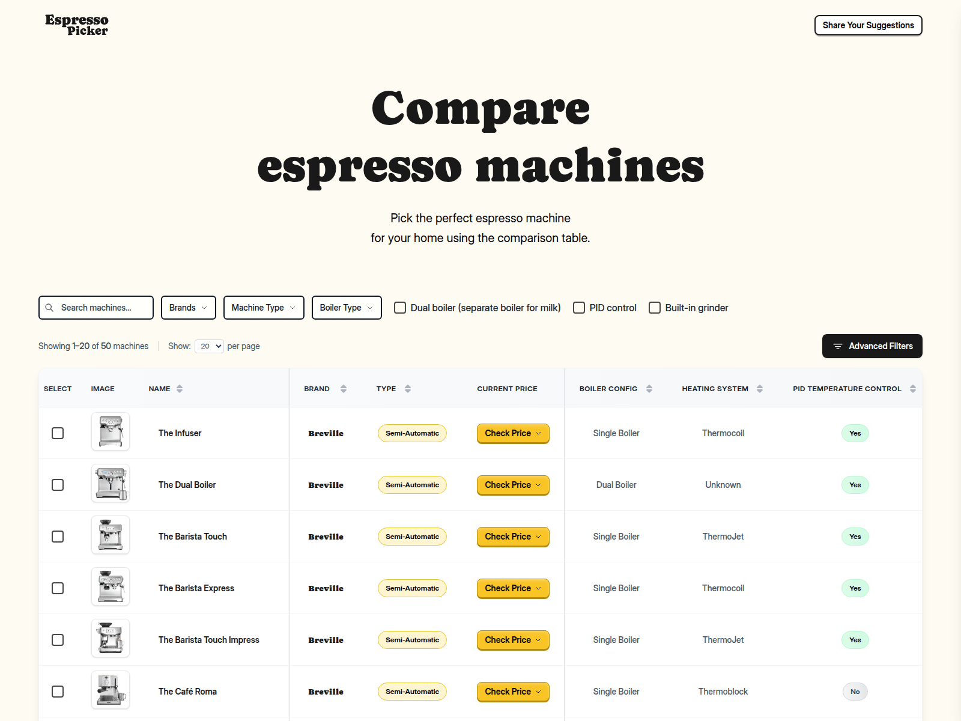Open The Infuser machine thumbnail

[x=111, y=431]
